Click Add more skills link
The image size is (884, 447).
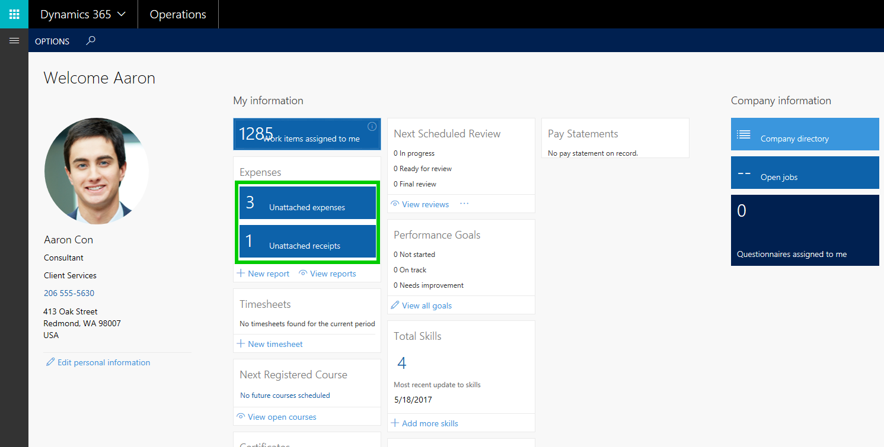[429, 423]
